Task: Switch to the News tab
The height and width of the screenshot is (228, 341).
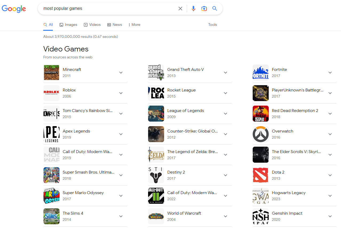Action: coord(115,25)
